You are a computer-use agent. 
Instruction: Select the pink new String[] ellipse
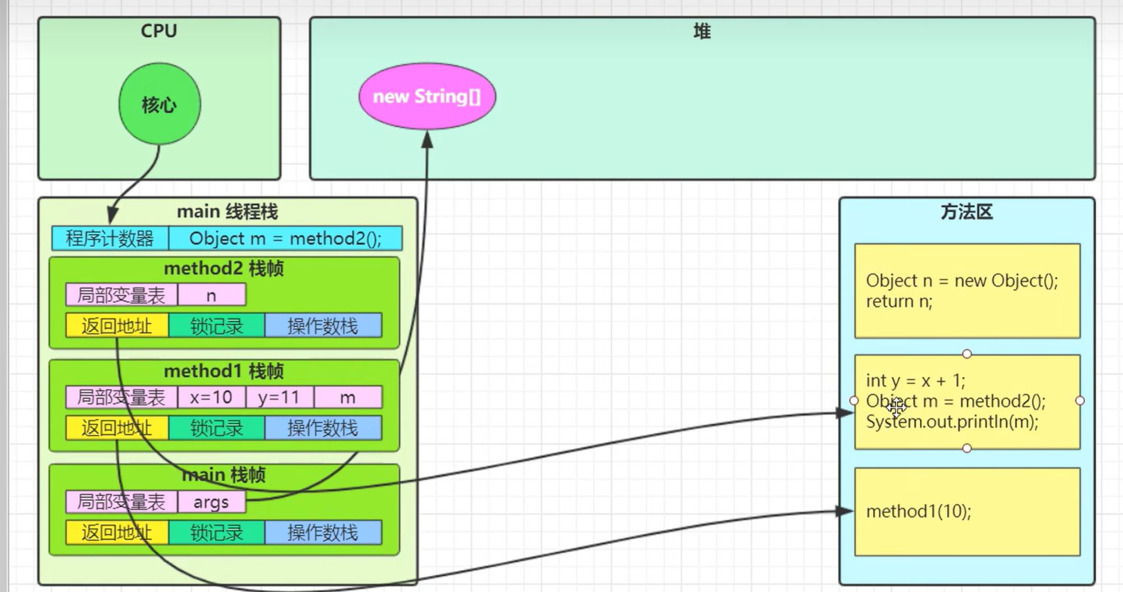tap(427, 96)
